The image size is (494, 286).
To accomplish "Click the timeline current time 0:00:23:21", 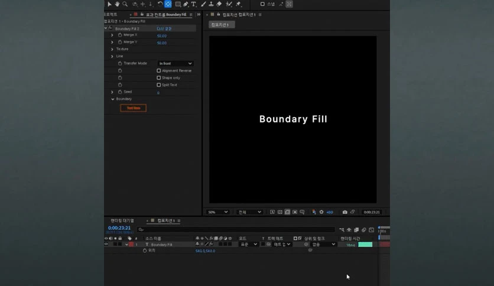I will (119, 227).
